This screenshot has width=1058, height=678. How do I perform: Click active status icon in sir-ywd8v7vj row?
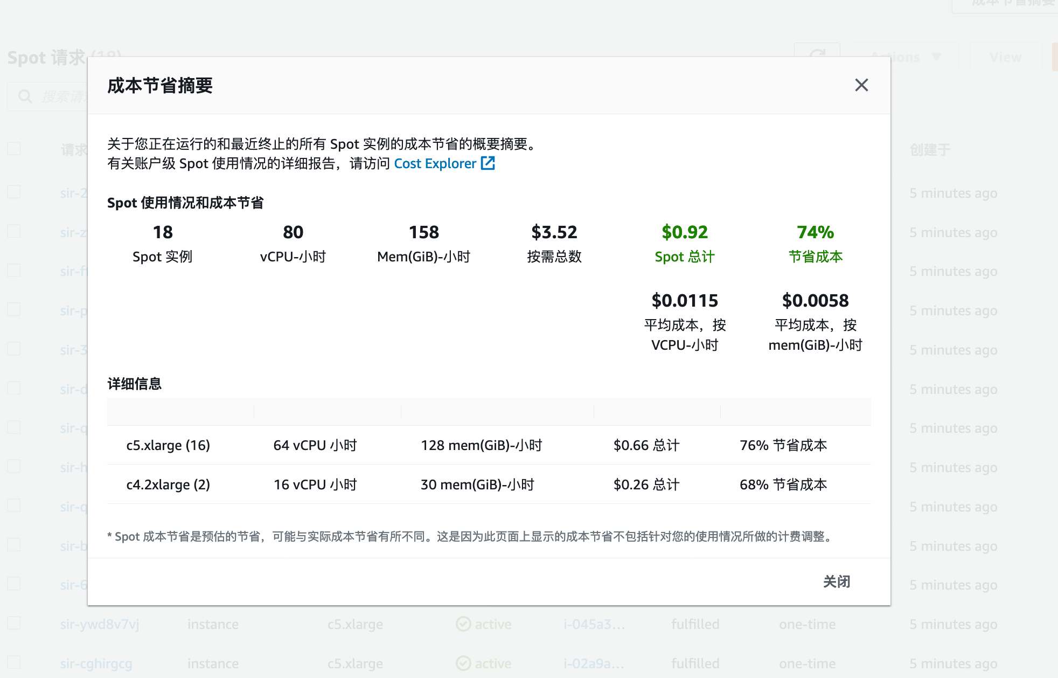(463, 624)
